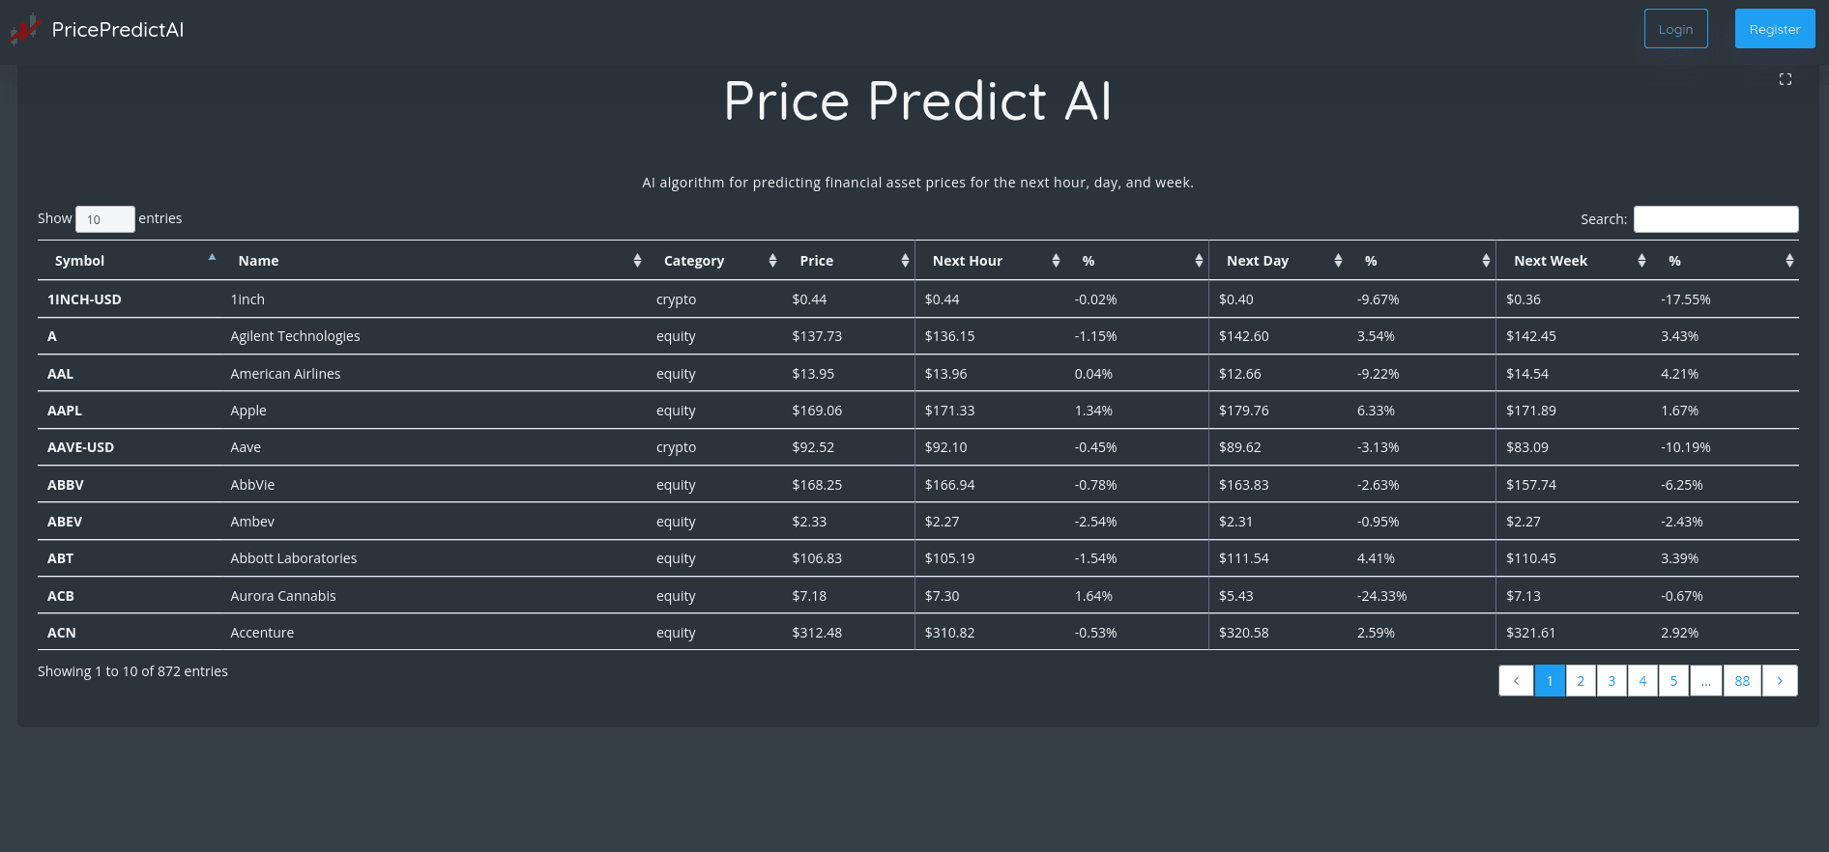1829x852 pixels.
Task: Open the Show entries dropdown
Action: pyautogui.click(x=104, y=219)
